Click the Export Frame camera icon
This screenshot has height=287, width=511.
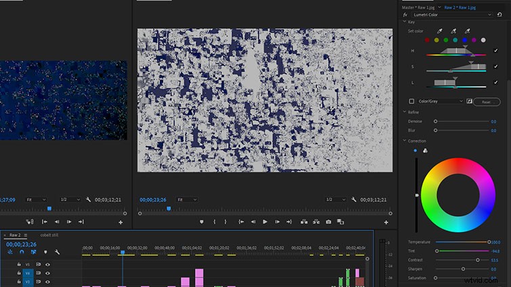[328, 221]
